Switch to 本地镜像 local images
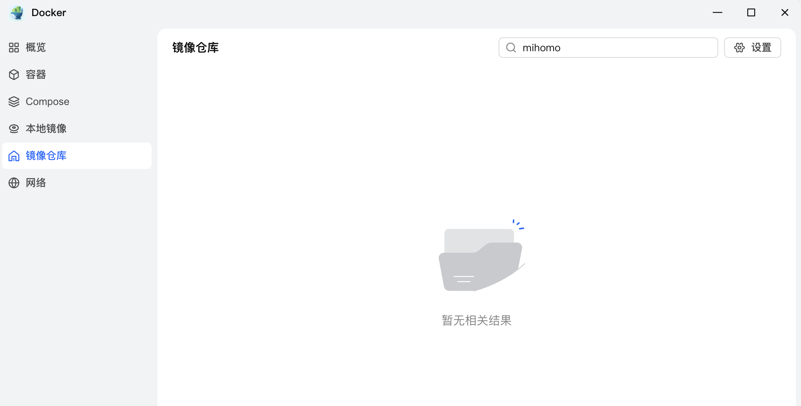This screenshot has height=406, width=801. point(77,129)
